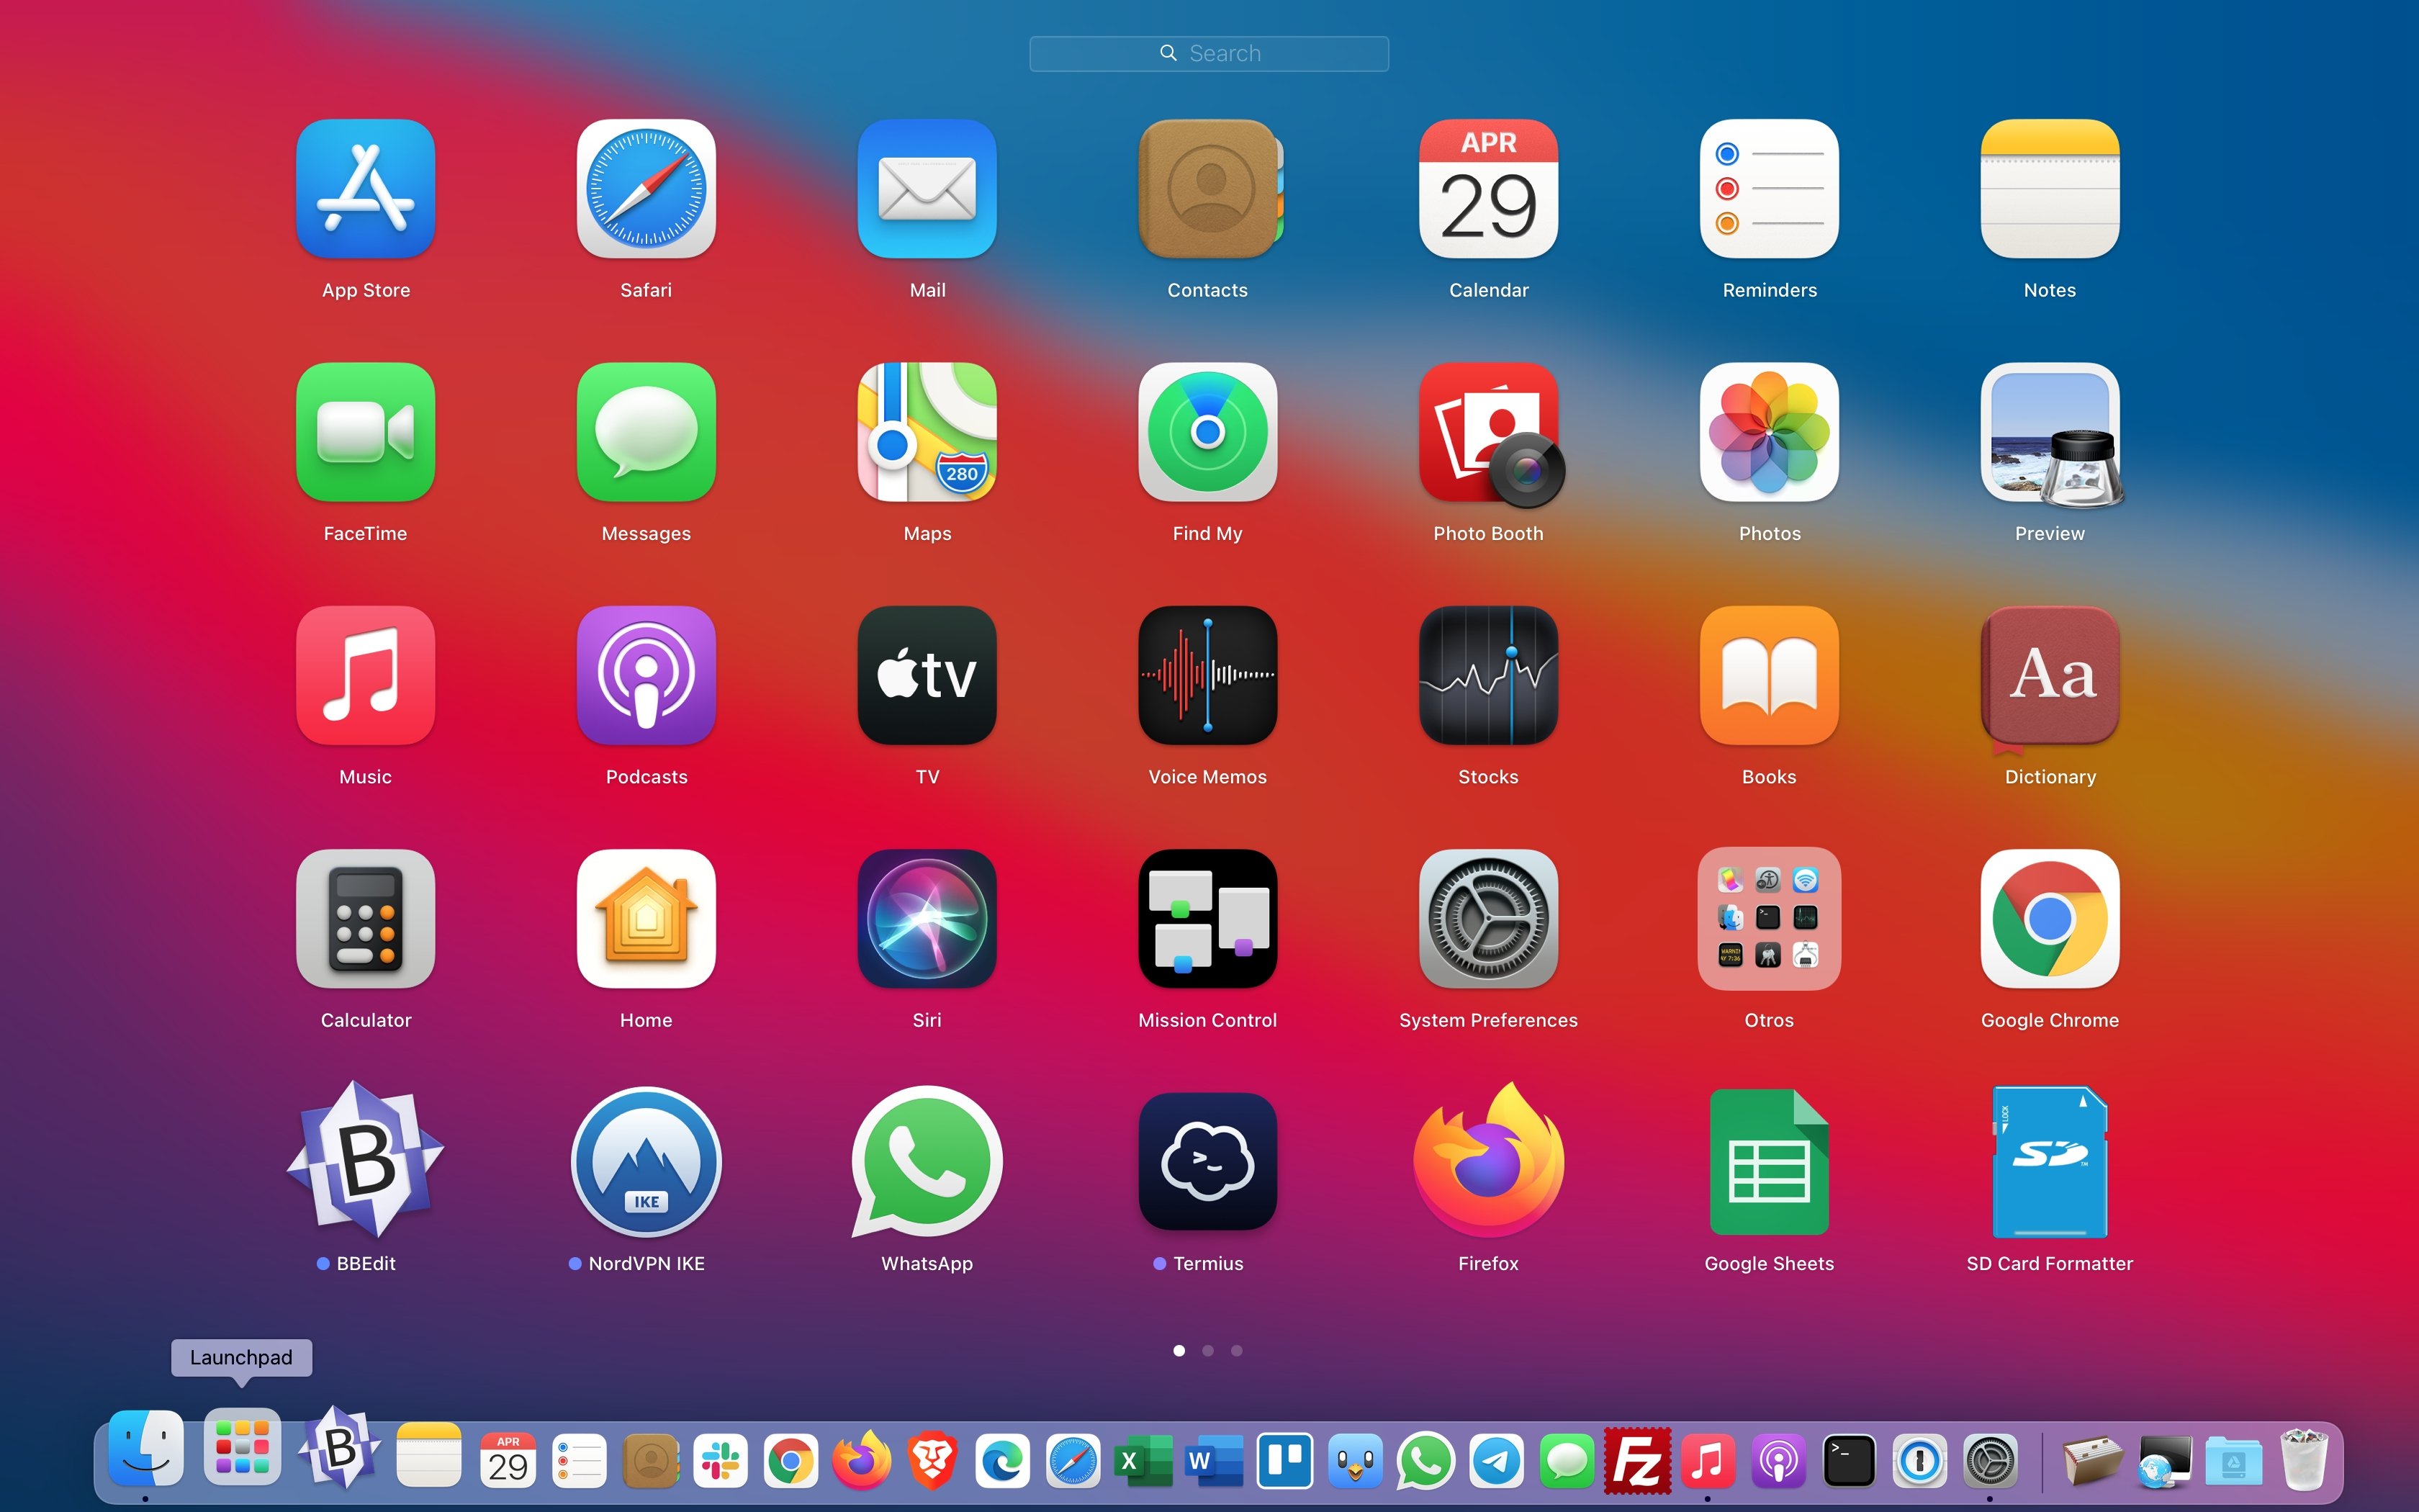This screenshot has height=1512, width=2419.
Task: Click Slack icon in the Dock
Action: click(x=721, y=1461)
